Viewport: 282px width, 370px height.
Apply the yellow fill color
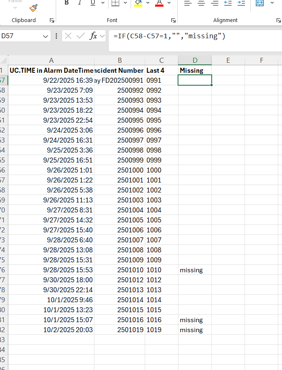139,3
